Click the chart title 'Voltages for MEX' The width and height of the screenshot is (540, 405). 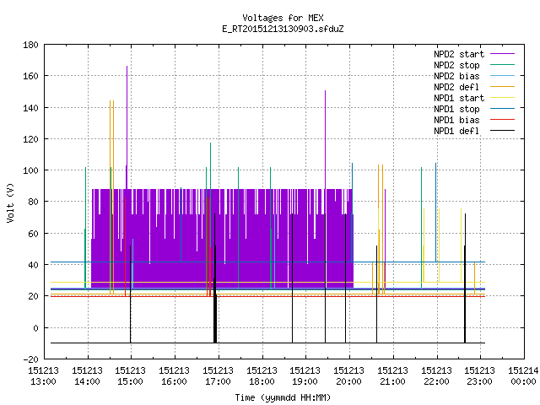(x=283, y=18)
